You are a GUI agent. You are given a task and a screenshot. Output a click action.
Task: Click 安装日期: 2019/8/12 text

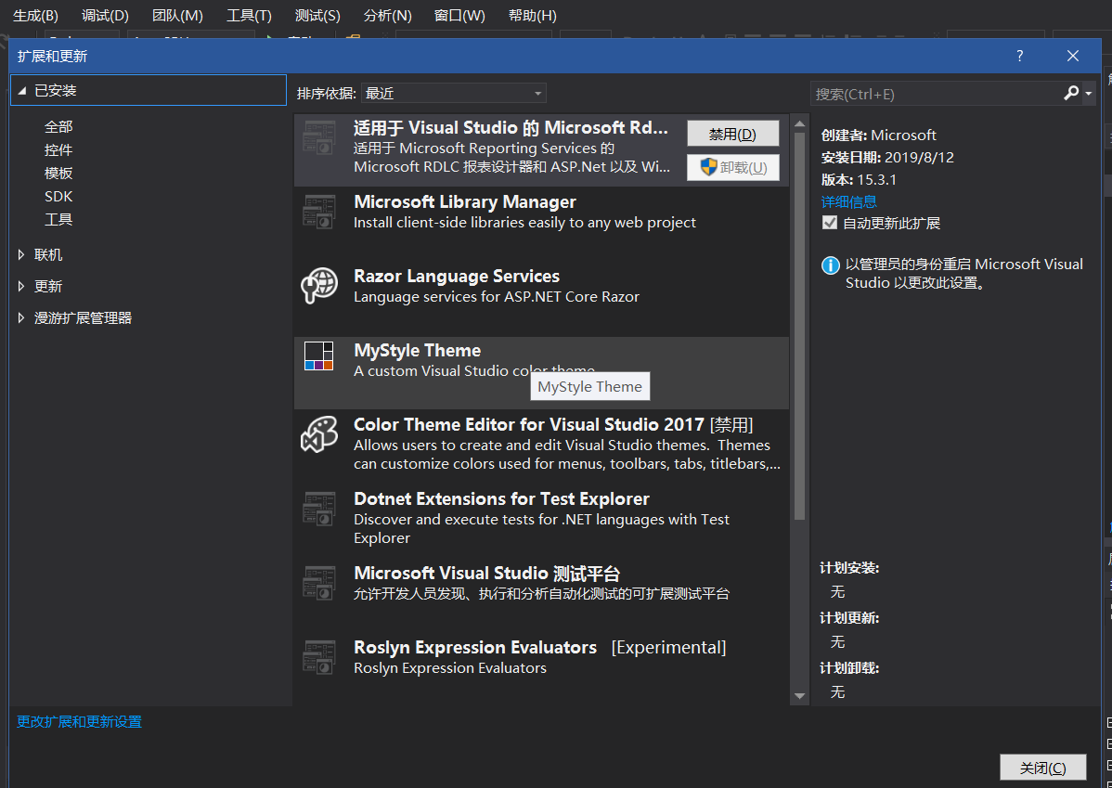pyautogui.click(x=887, y=158)
